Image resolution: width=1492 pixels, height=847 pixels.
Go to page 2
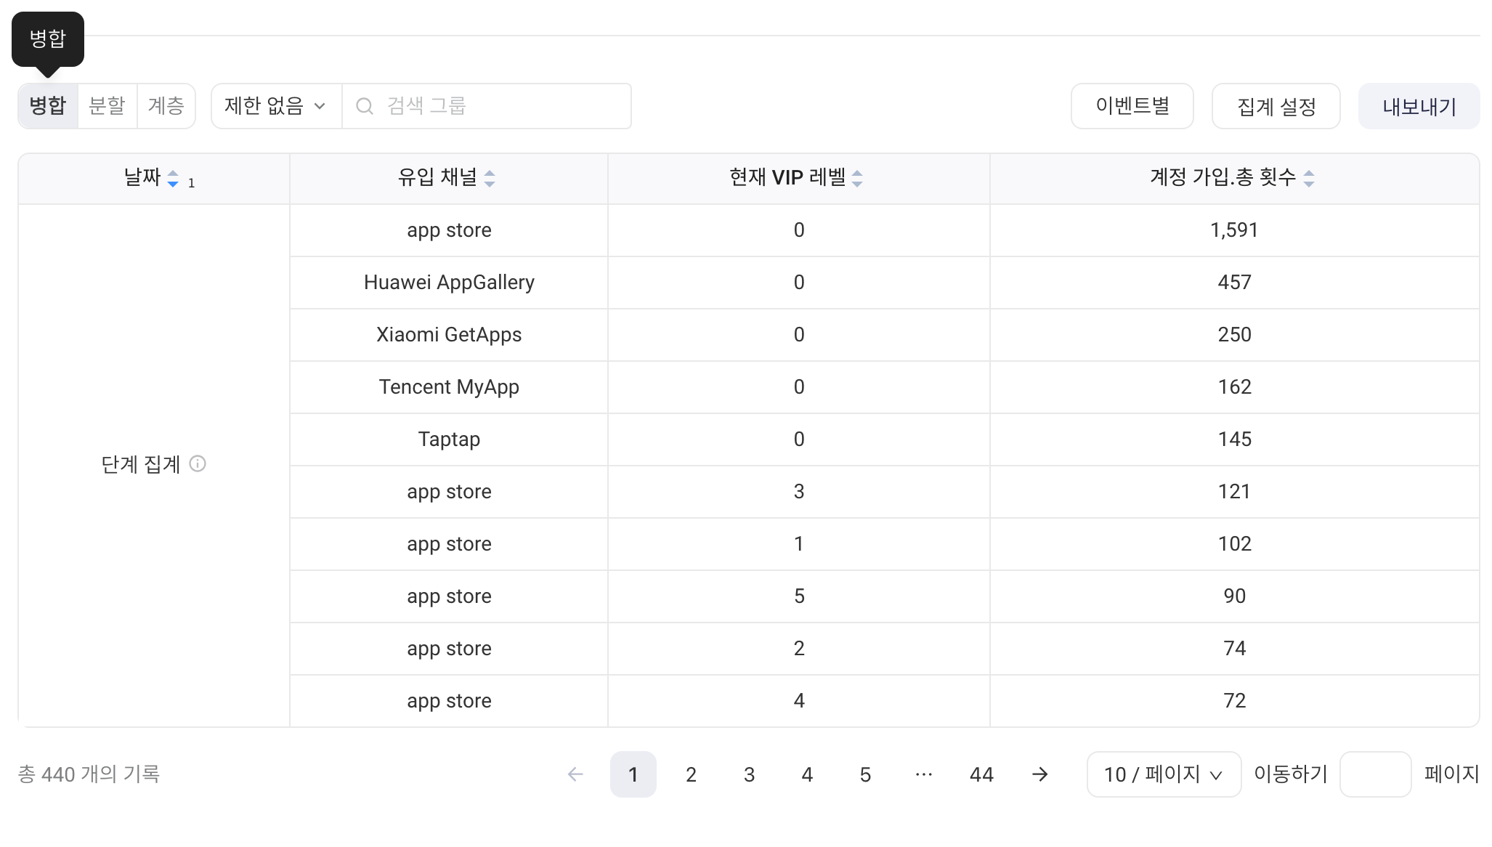(692, 774)
